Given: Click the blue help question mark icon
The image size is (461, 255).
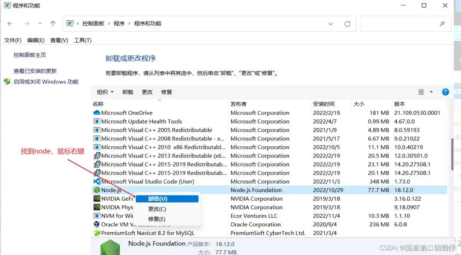Looking at the screenshot, I should pos(445,92).
